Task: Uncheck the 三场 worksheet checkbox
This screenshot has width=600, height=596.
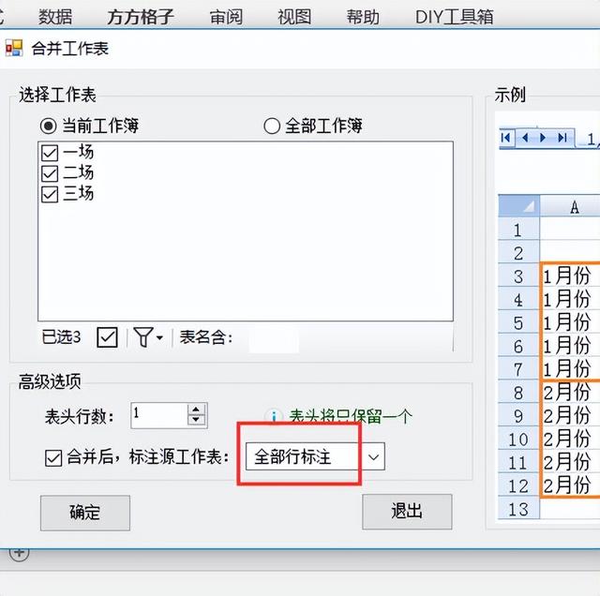Action: [x=50, y=194]
